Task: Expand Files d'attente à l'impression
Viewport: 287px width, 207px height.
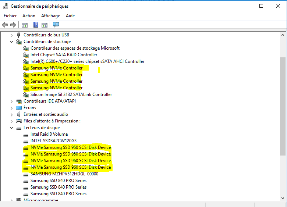Action: coord(11,121)
